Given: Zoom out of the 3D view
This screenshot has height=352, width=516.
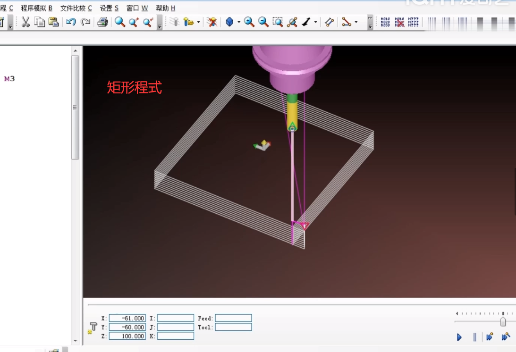Looking at the screenshot, I should coord(263,22).
